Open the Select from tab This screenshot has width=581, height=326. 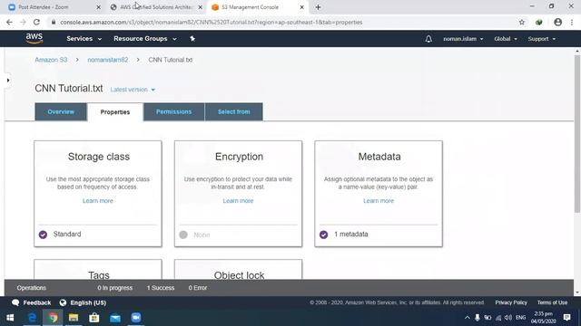tap(234, 111)
